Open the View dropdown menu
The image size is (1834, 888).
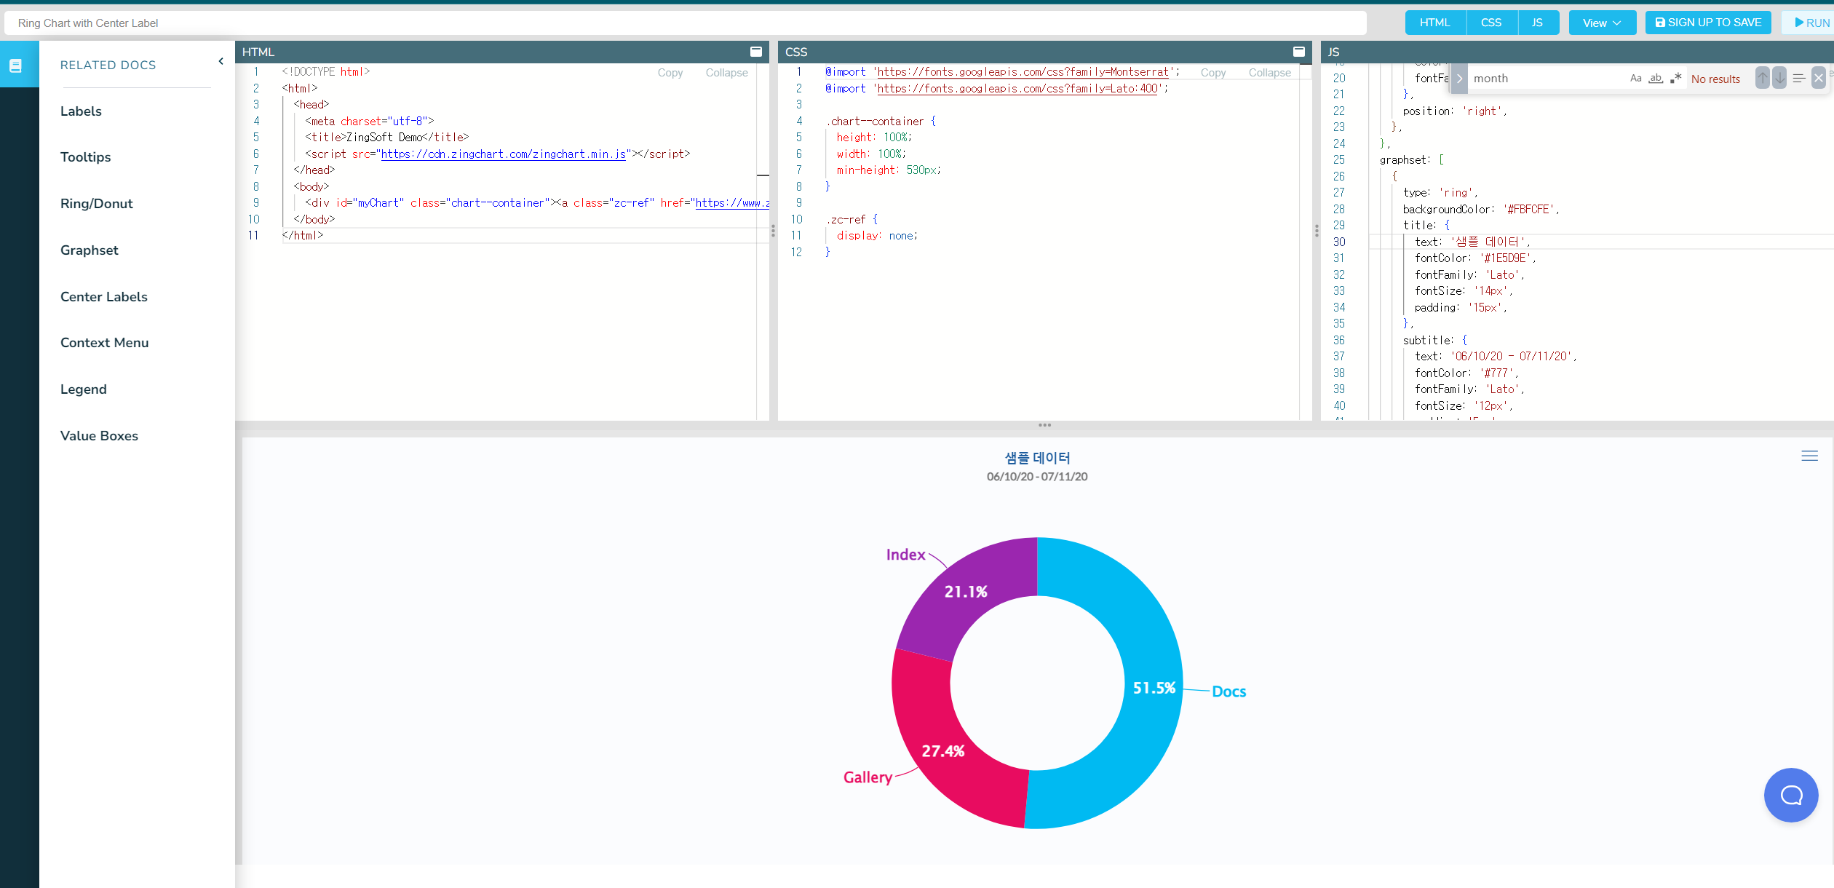pos(1602,23)
